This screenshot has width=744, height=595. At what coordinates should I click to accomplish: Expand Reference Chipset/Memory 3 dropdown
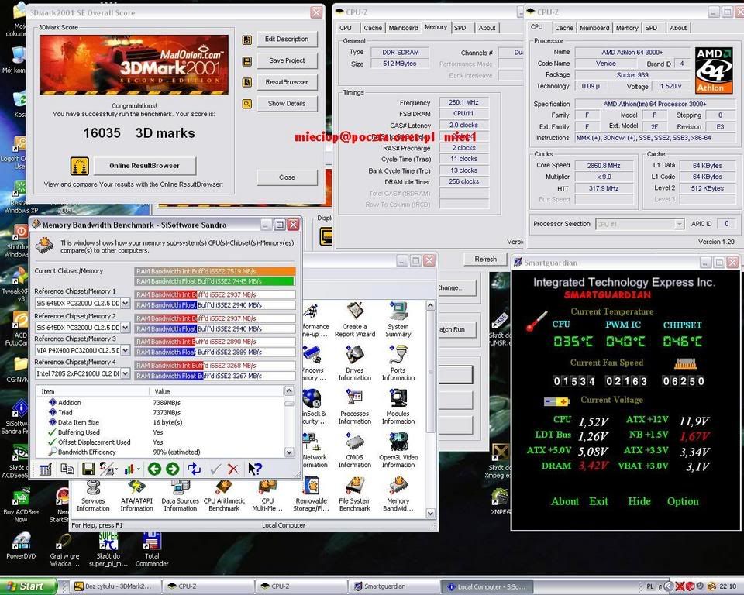[x=126, y=350]
